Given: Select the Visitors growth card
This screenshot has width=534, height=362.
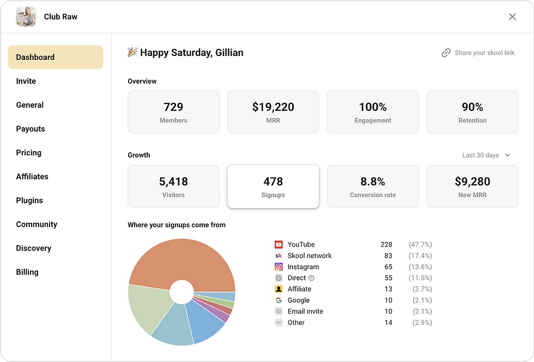Looking at the screenshot, I should click(x=173, y=186).
